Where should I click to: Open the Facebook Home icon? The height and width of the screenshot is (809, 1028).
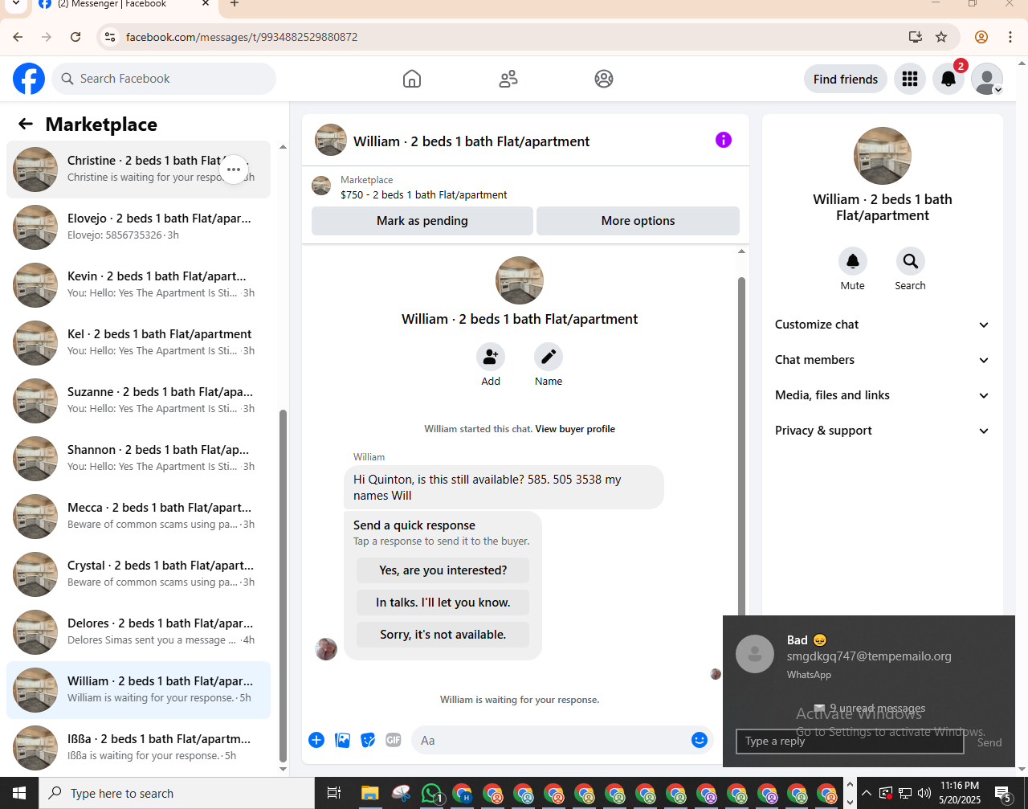[x=412, y=79]
